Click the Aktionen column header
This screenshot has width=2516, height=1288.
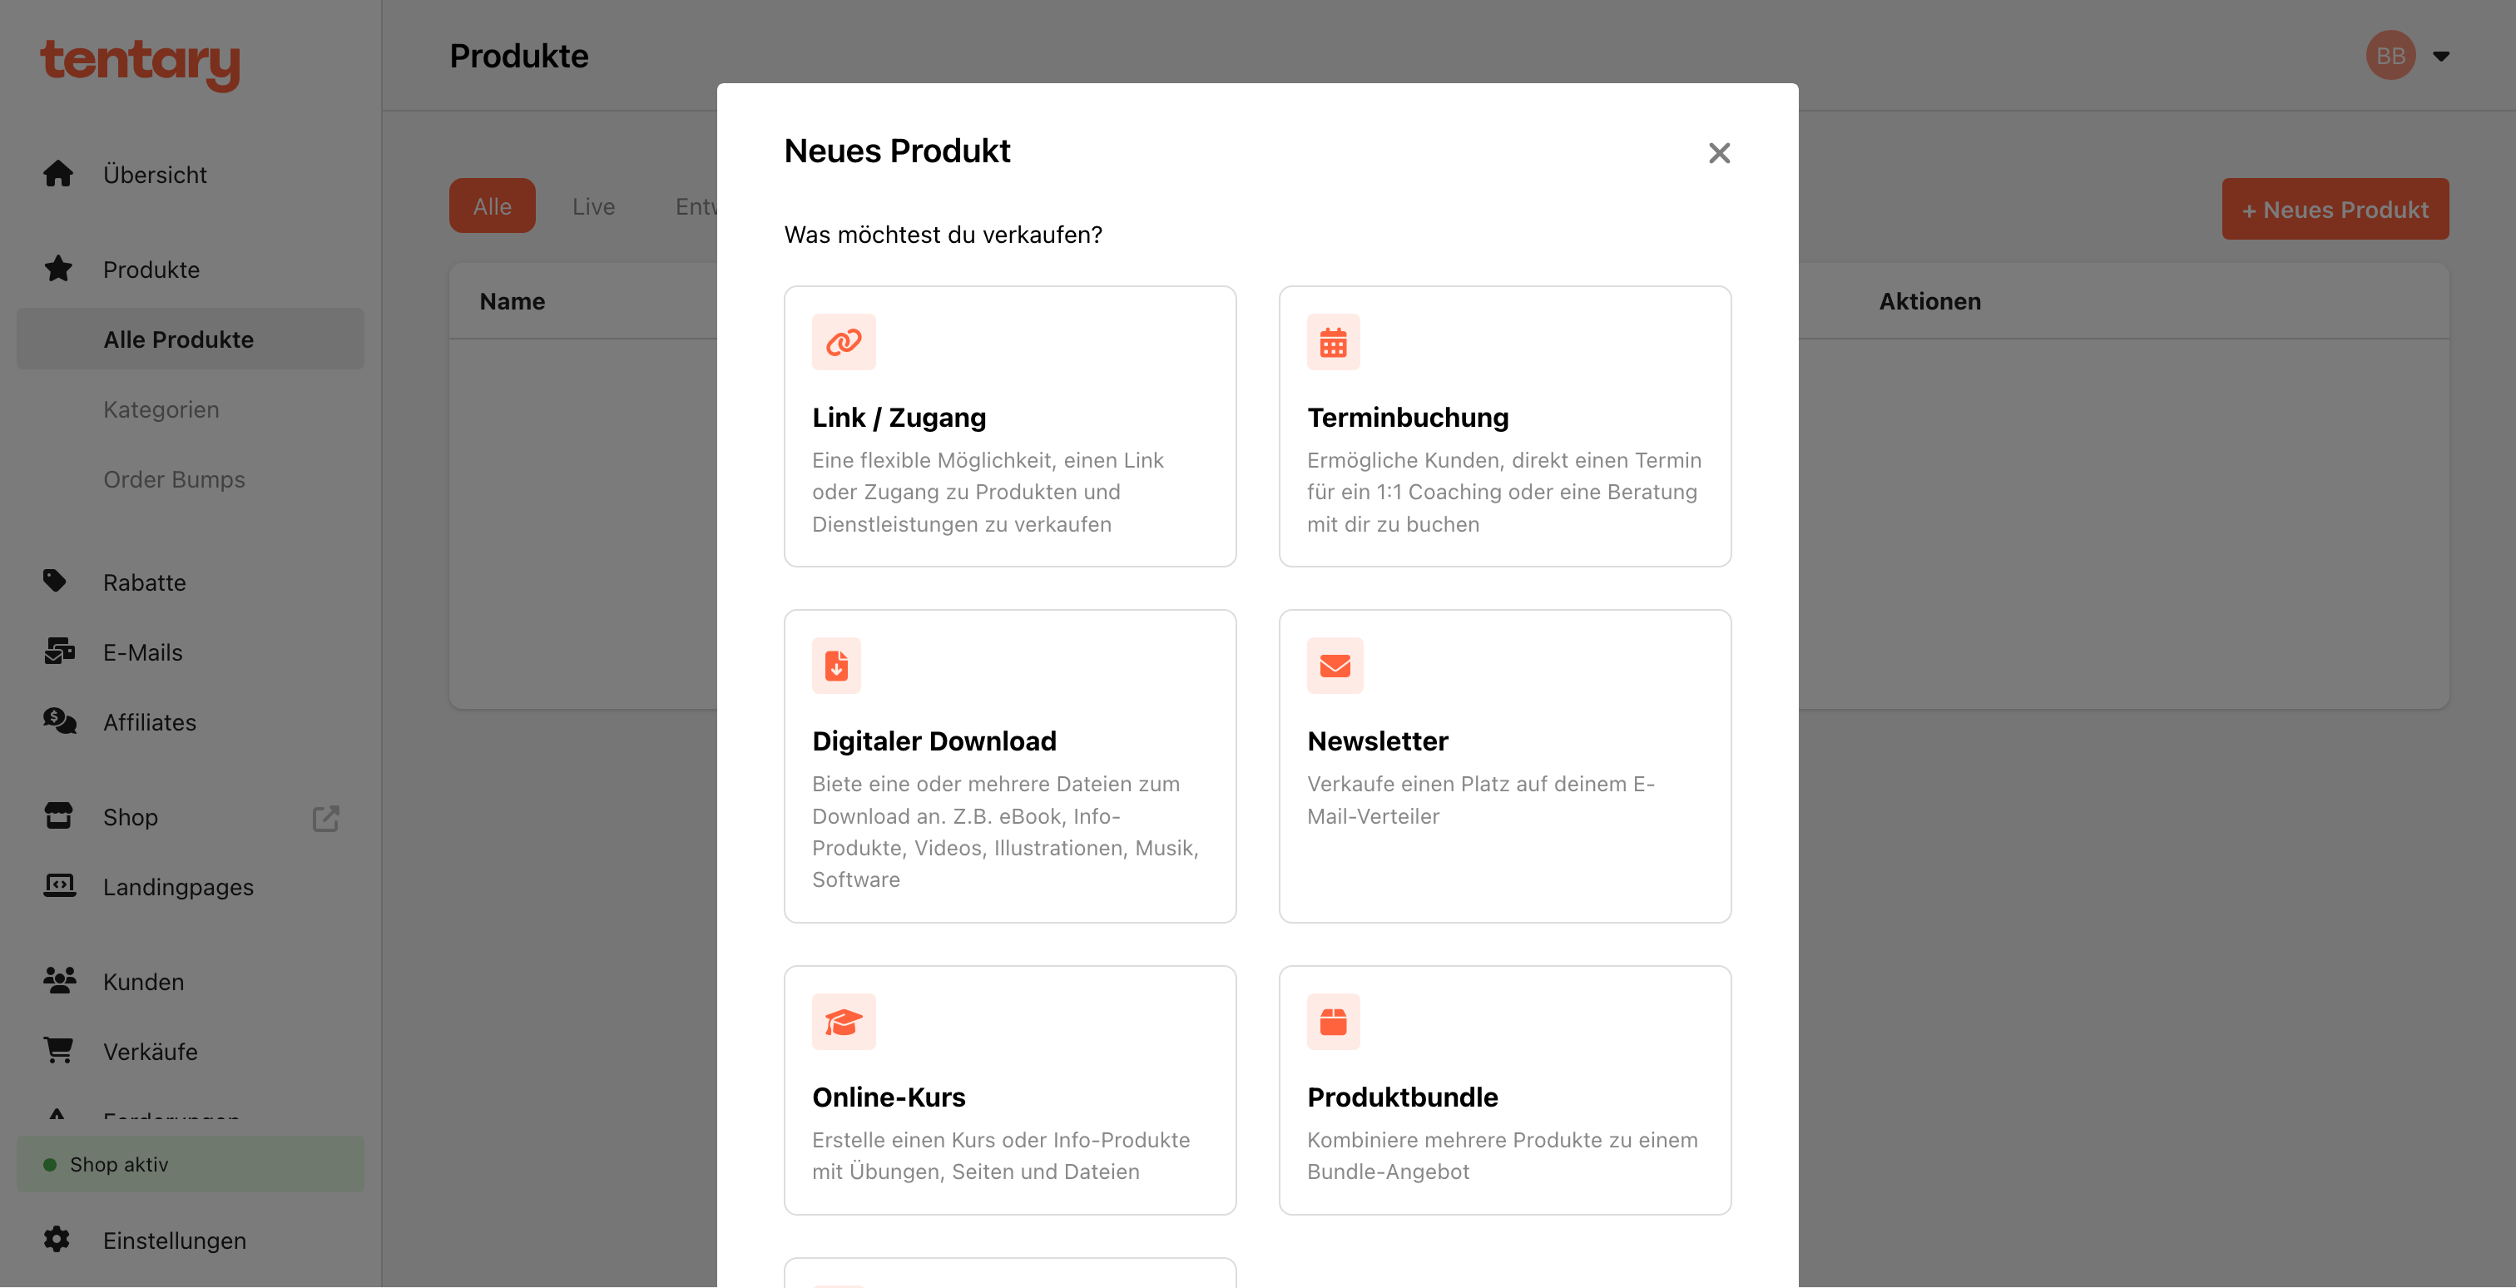(x=1930, y=302)
